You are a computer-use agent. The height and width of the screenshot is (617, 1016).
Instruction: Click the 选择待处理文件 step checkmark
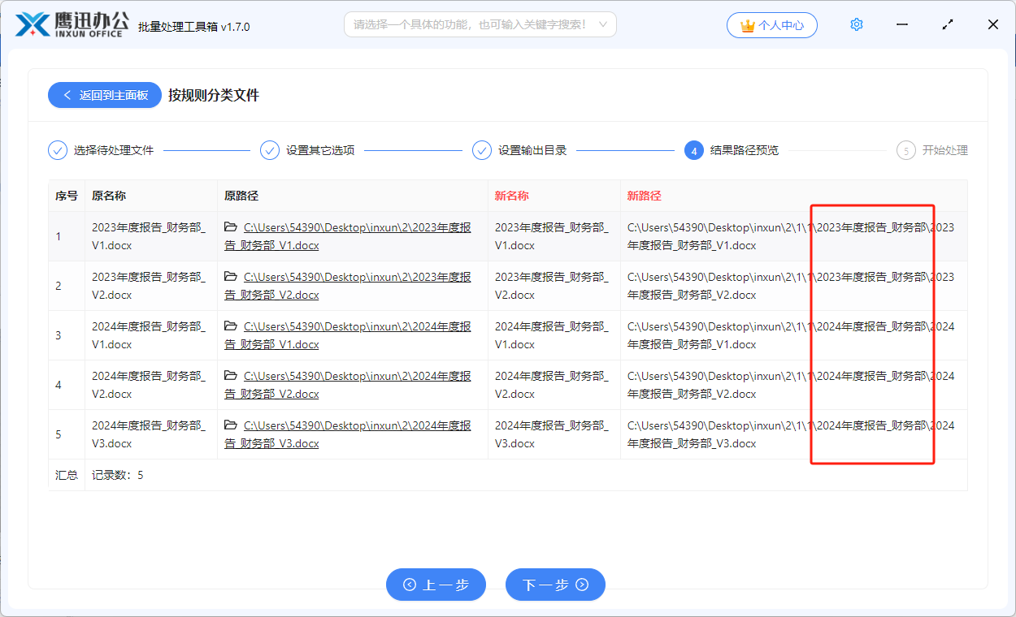pyautogui.click(x=58, y=150)
